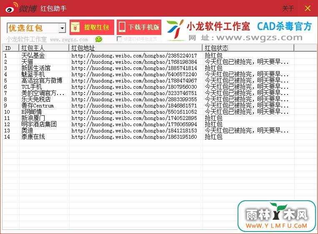This screenshot has height=234, width=318.
Task: Click the URL ending in 1776065994
Action: click(134, 124)
